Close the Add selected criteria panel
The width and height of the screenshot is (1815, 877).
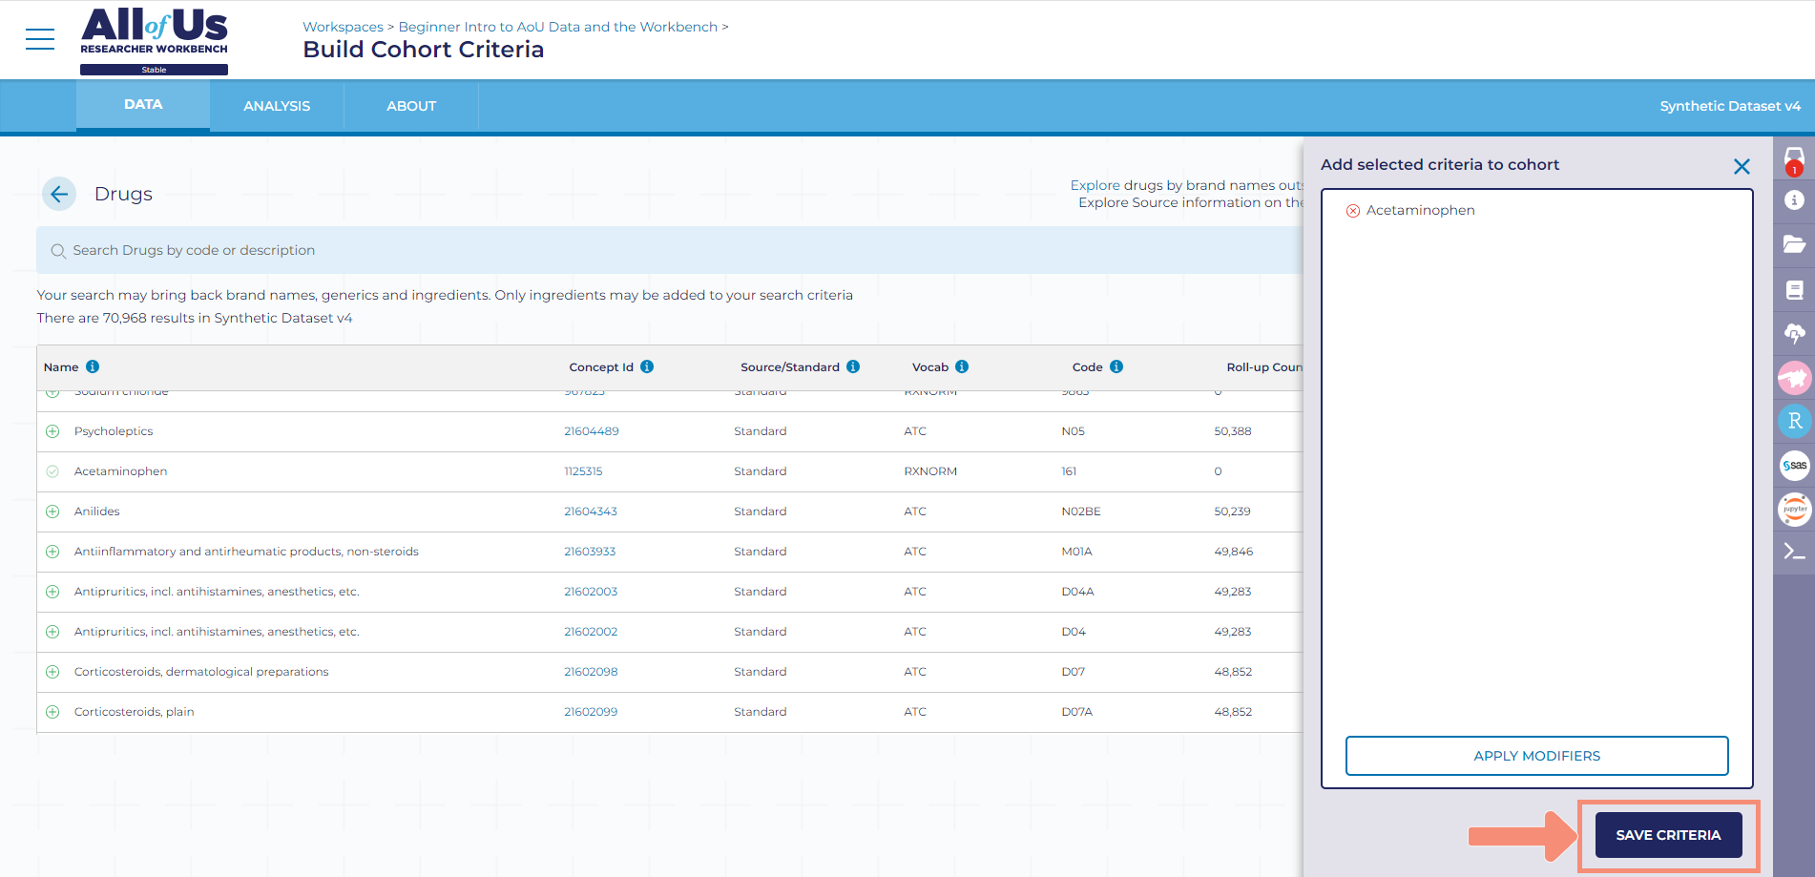(1742, 166)
